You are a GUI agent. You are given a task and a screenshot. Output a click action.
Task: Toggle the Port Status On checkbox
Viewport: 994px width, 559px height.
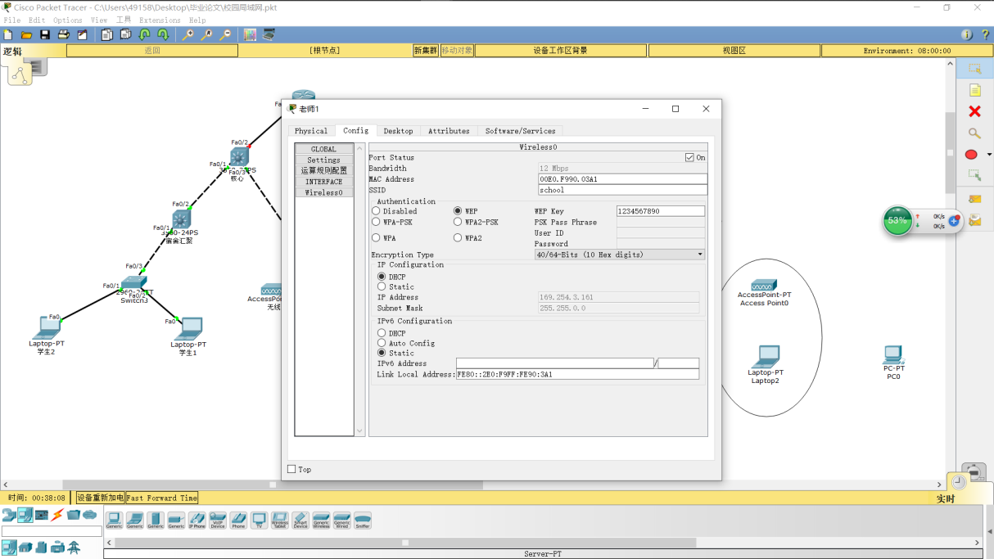(x=689, y=157)
